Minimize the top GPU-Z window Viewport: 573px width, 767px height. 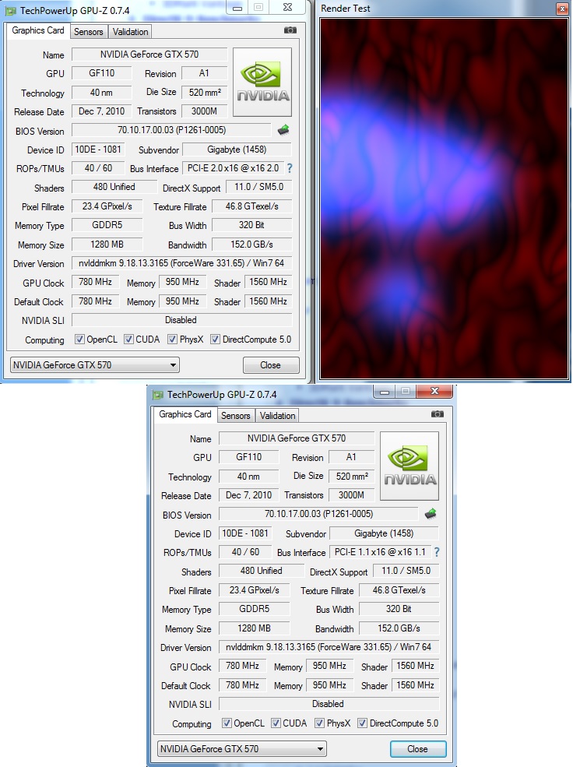(237, 8)
